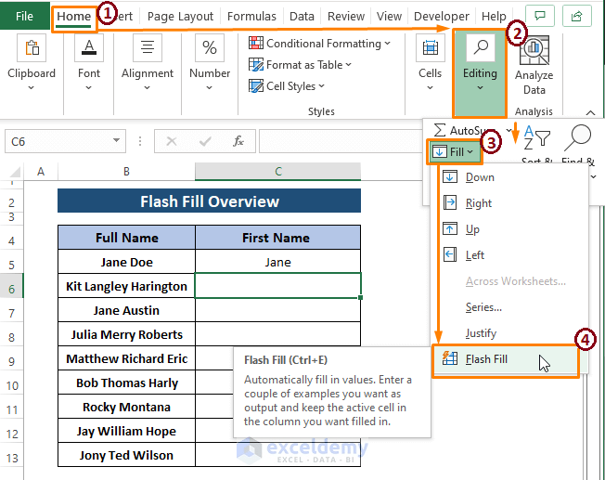Click the formula bar Enter checkmark icon
This screenshot has width=605, height=480.
[x=205, y=141]
